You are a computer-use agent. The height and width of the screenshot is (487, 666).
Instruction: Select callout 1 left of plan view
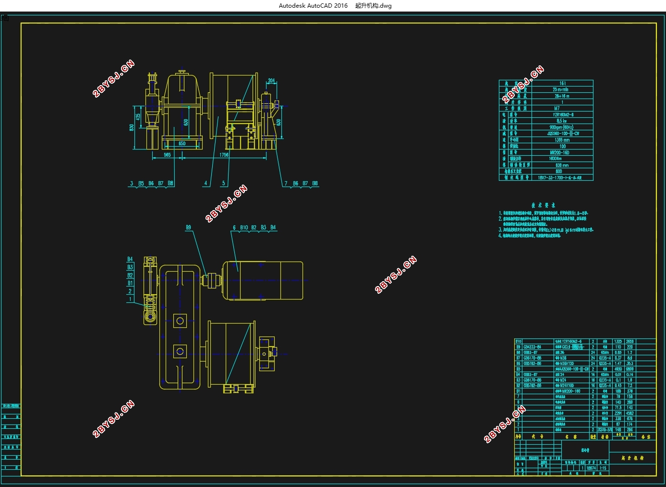tap(130, 299)
